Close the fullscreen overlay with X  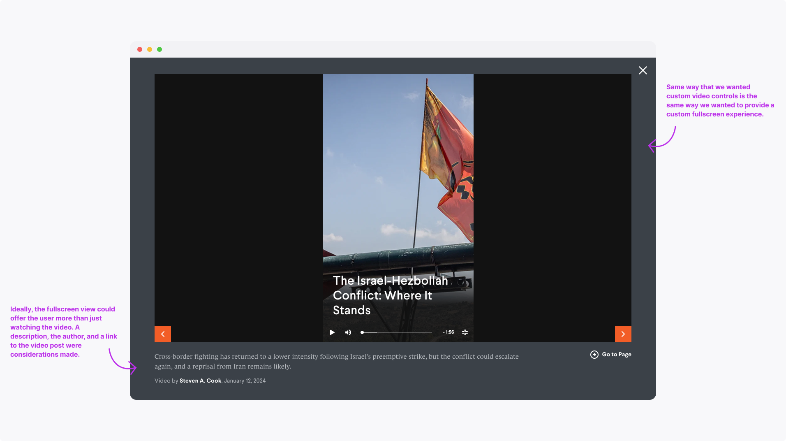[643, 70]
